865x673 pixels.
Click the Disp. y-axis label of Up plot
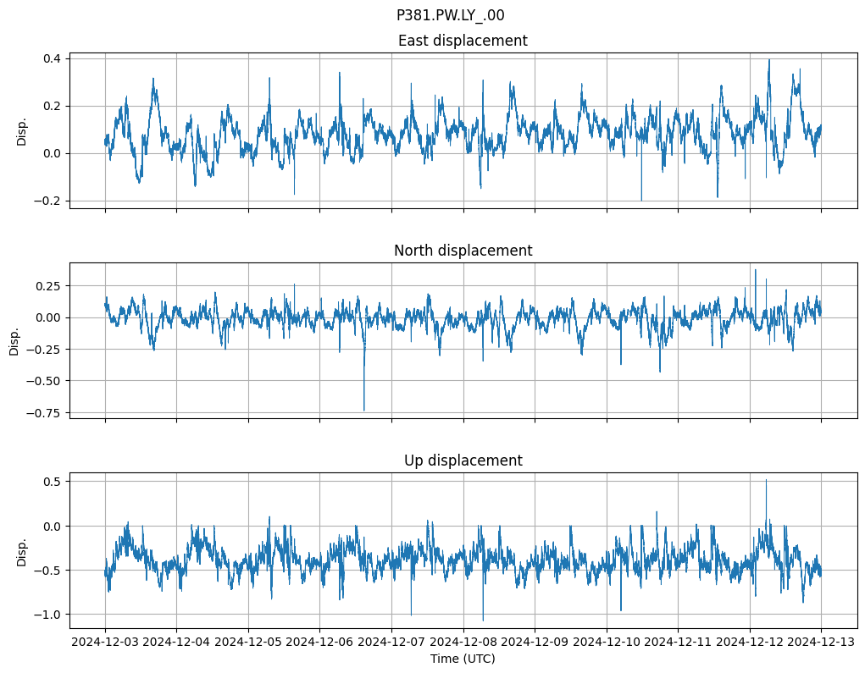coord(22,550)
